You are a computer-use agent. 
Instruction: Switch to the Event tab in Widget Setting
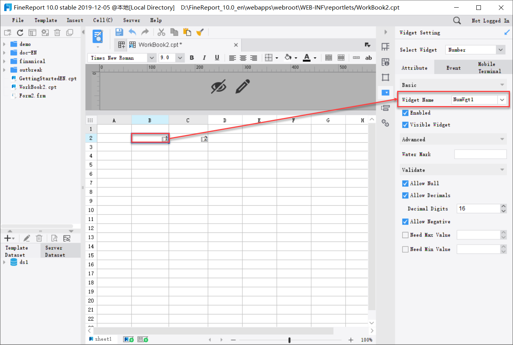453,68
